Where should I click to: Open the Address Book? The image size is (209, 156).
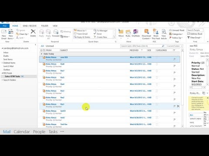click(x=195, y=34)
